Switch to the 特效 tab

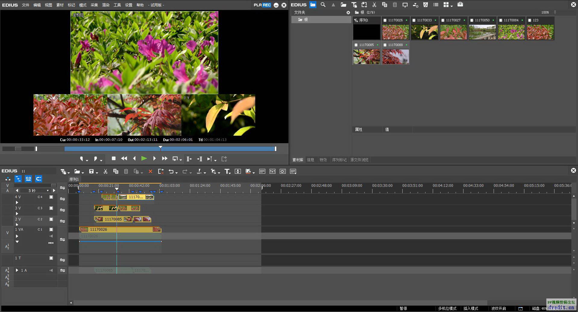(323, 160)
